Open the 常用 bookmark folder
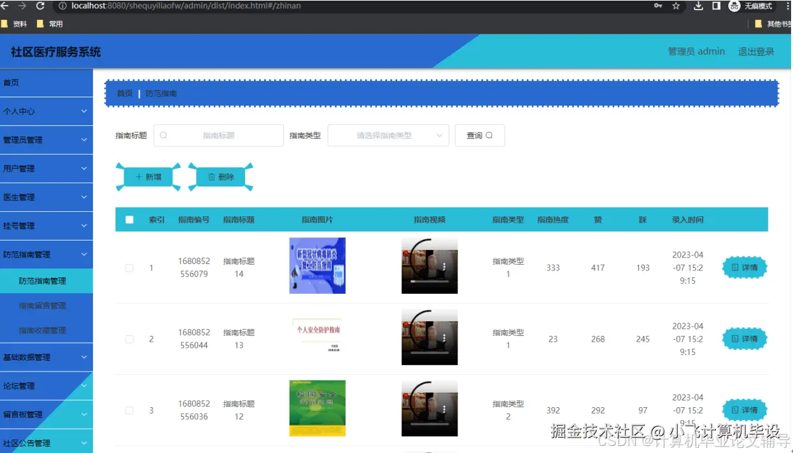 [50, 24]
